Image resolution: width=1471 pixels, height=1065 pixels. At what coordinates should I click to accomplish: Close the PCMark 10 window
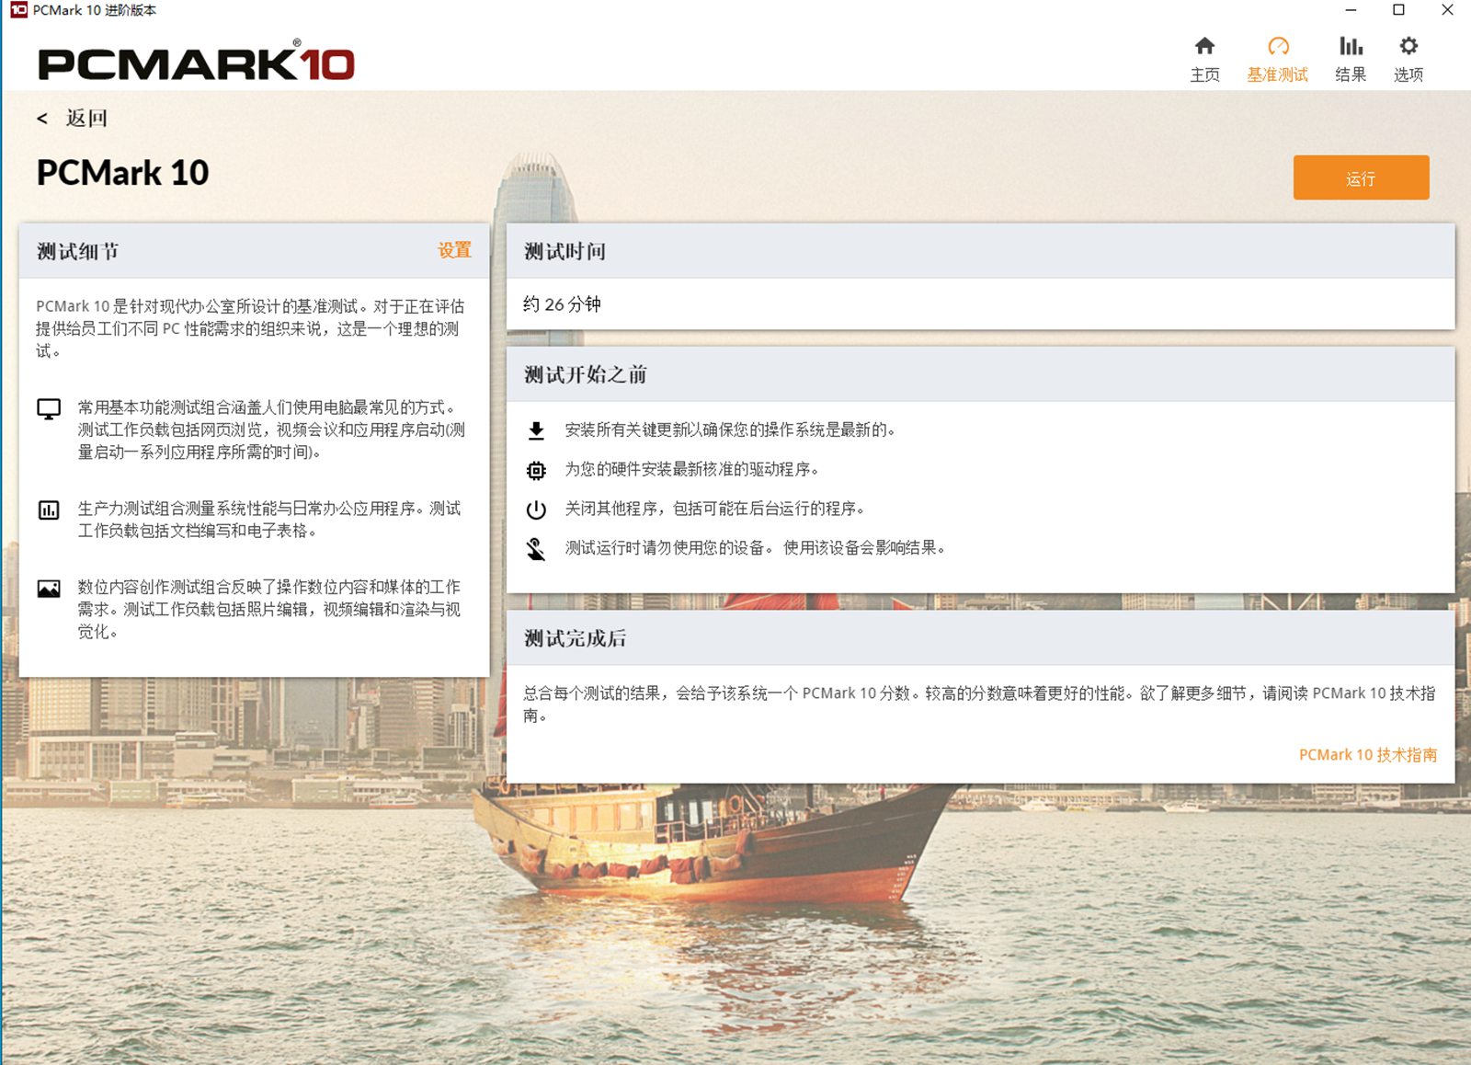[1447, 10]
